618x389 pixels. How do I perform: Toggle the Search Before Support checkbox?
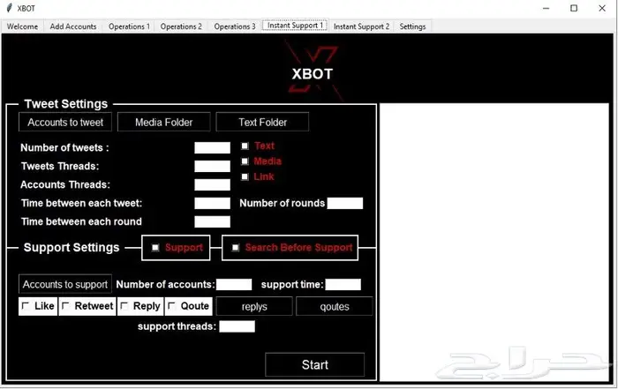[236, 247]
